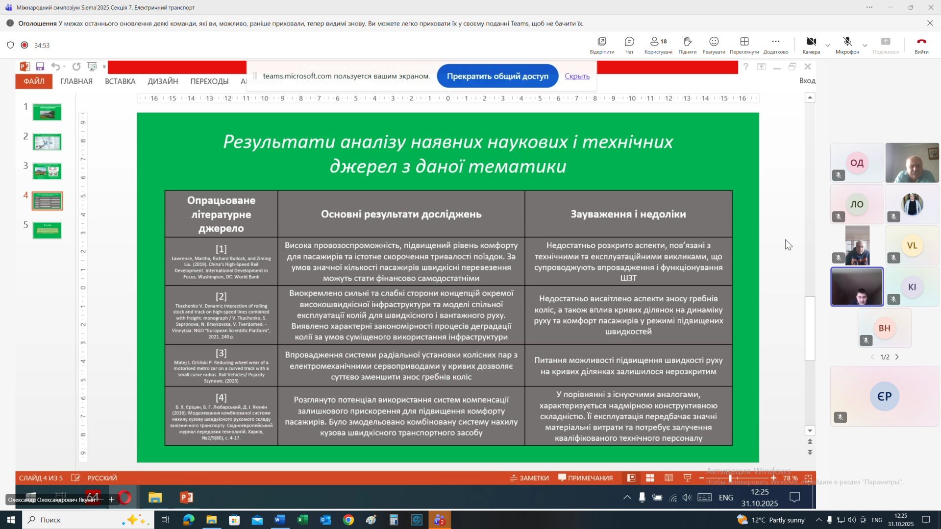Open the ДИЗАЙН ribbon tab
941x529 pixels.
(163, 81)
